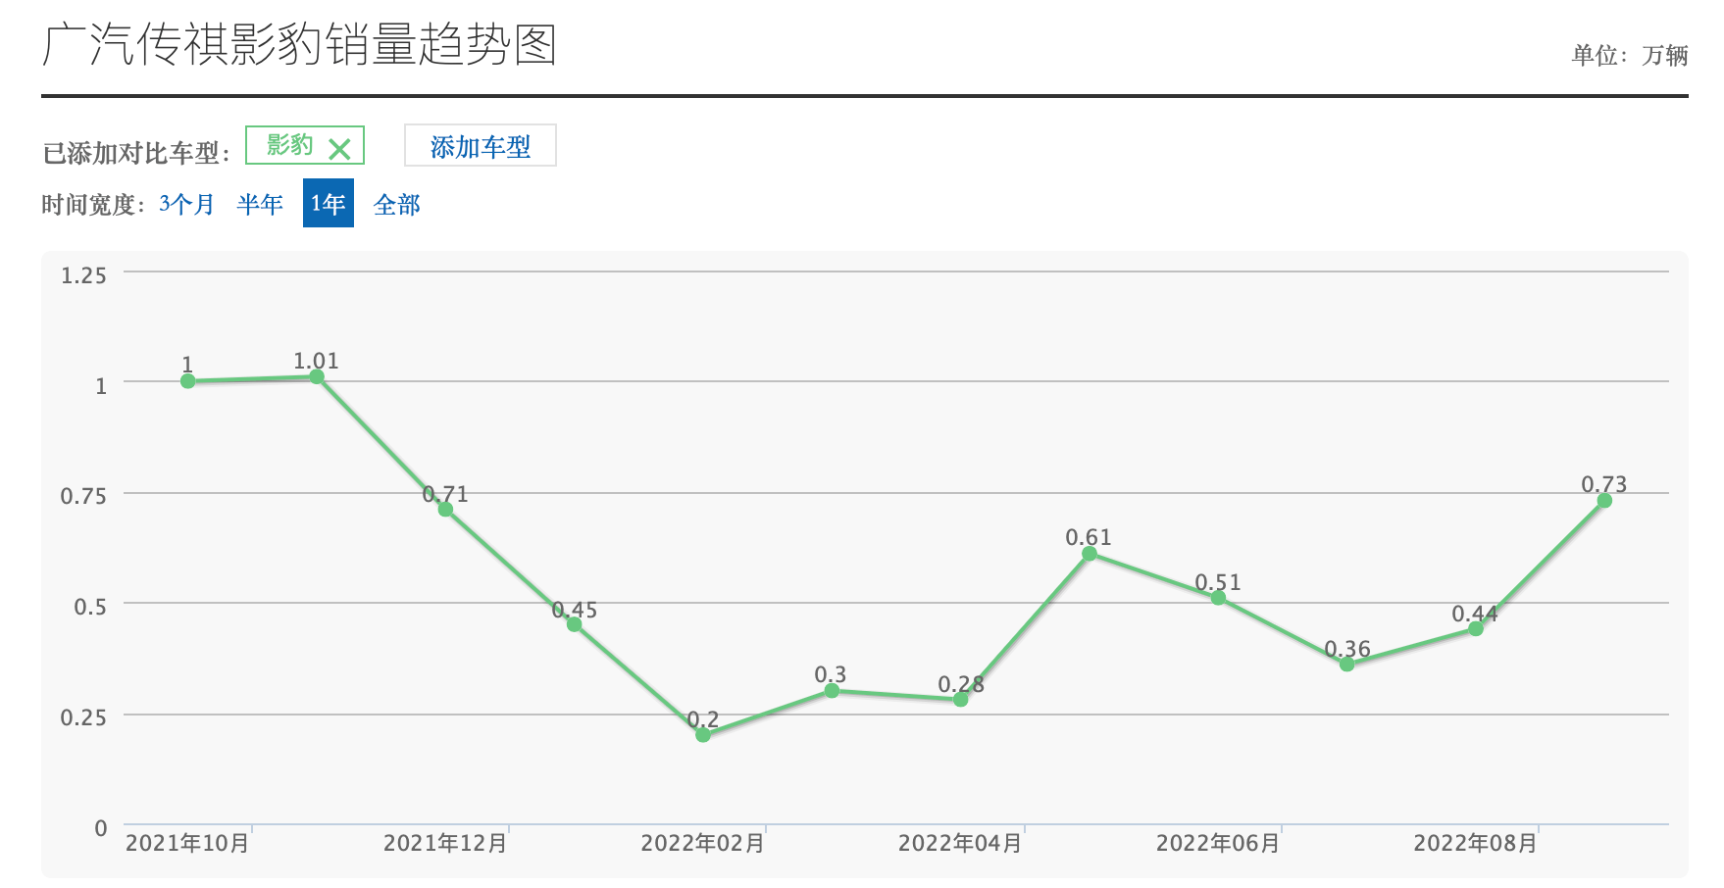Click the 1.25 y-axis value
Image resolution: width=1724 pixels, height=888 pixels.
point(83,275)
